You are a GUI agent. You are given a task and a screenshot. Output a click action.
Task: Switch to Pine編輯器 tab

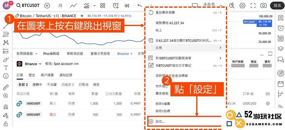(51, 54)
